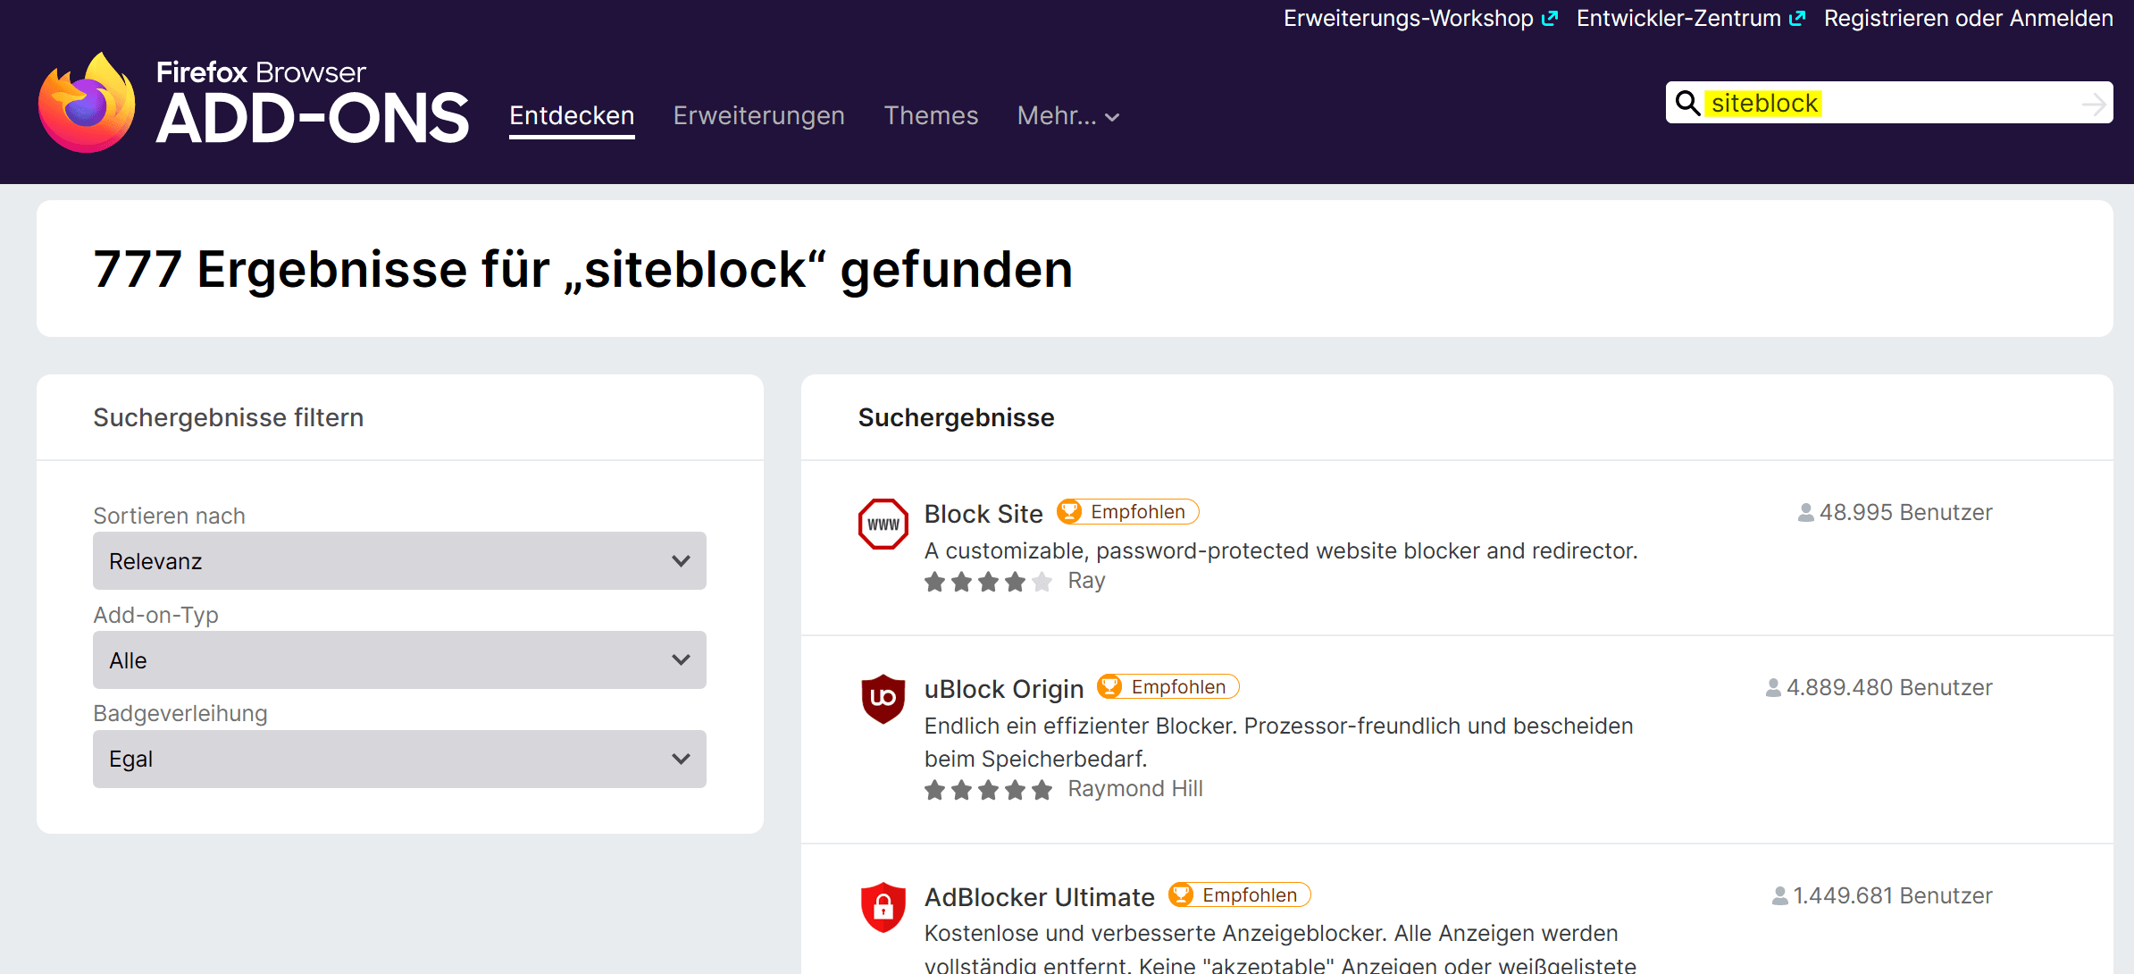
Task: Click the trophy icon beside Block Site
Action: pyautogui.click(x=1069, y=511)
